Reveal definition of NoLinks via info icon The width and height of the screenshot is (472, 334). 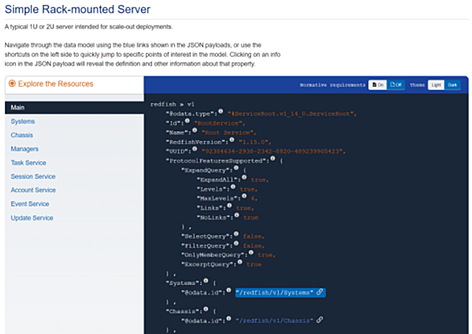click(237, 215)
